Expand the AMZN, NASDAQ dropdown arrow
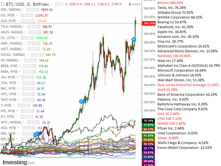 coord(25,32)
